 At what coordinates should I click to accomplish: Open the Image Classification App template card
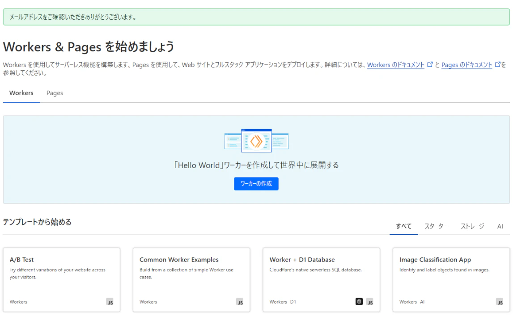(x=451, y=280)
